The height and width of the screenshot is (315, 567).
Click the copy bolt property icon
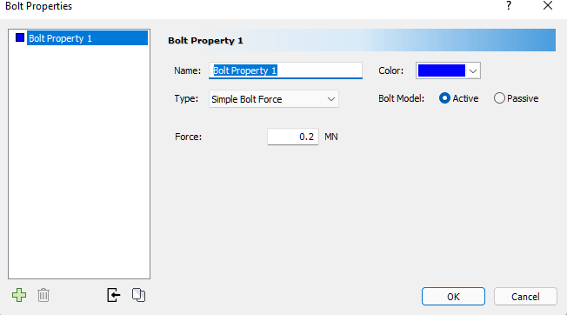(x=138, y=295)
